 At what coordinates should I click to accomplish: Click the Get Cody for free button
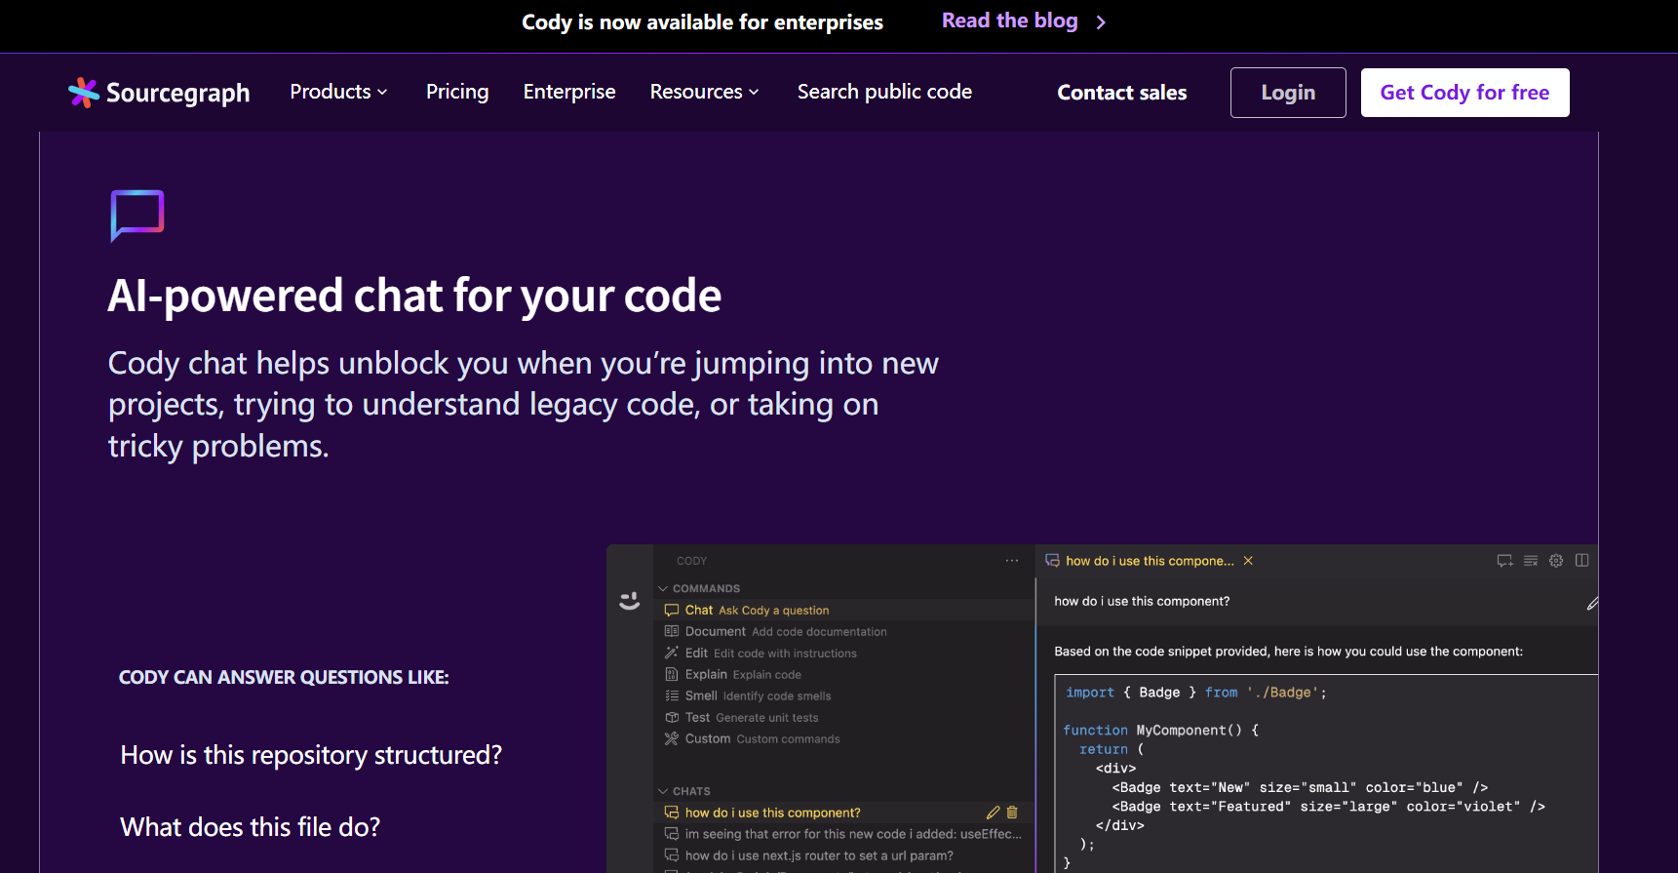(1464, 93)
